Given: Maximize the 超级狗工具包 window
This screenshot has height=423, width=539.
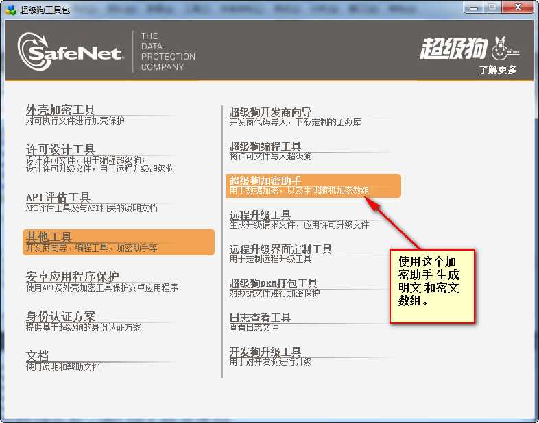Looking at the screenshot, I should point(492,8).
